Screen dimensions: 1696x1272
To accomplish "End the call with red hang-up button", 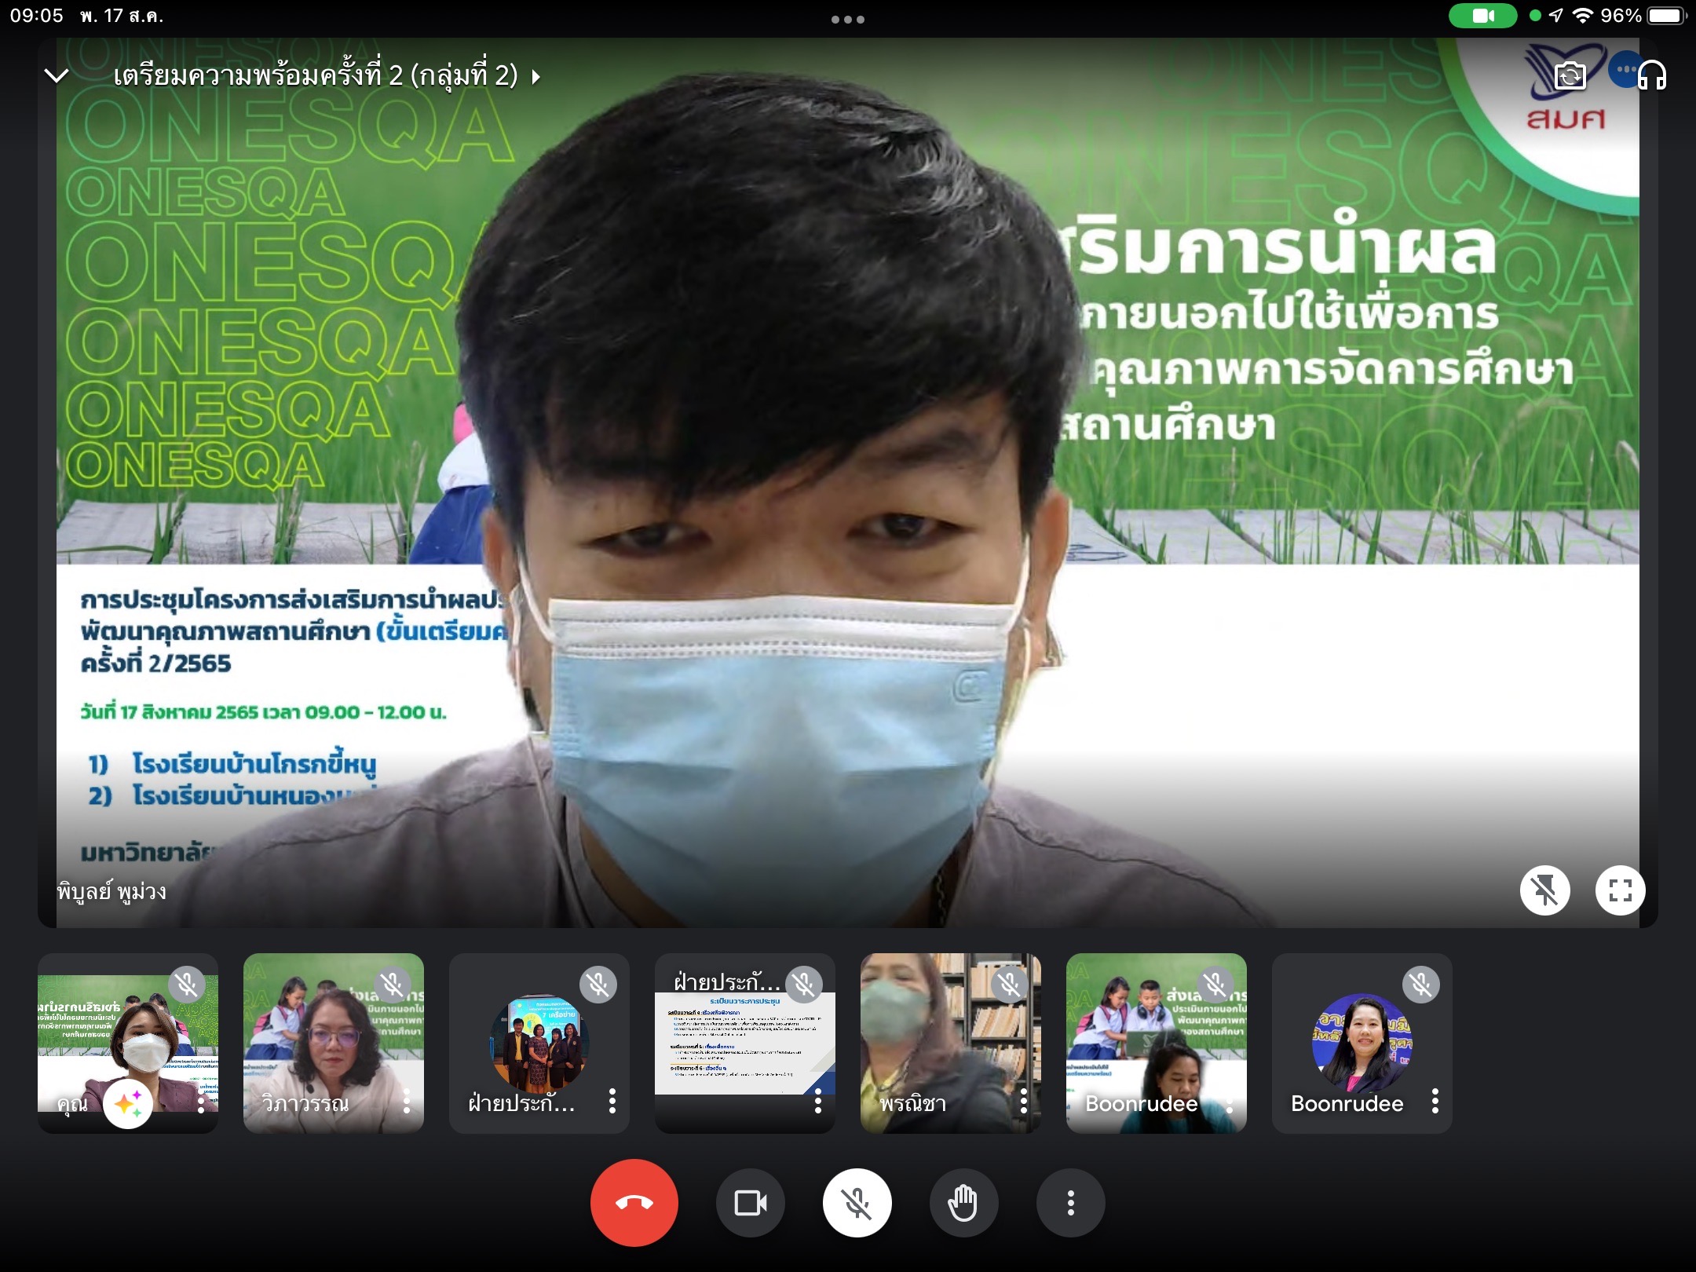I will (x=634, y=1202).
